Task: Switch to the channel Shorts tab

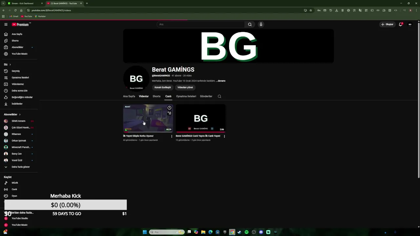Action: click(x=157, y=96)
